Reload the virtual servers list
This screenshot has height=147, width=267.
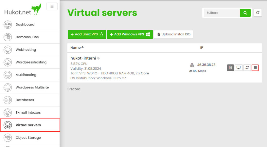coord(258,13)
